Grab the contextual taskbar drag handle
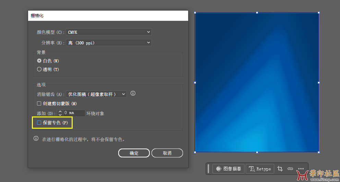Screen dimensions: 340x182 pos(208,169)
